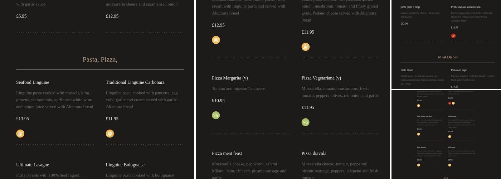Select the Seafood Linguine dish title

click(x=33, y=82)
